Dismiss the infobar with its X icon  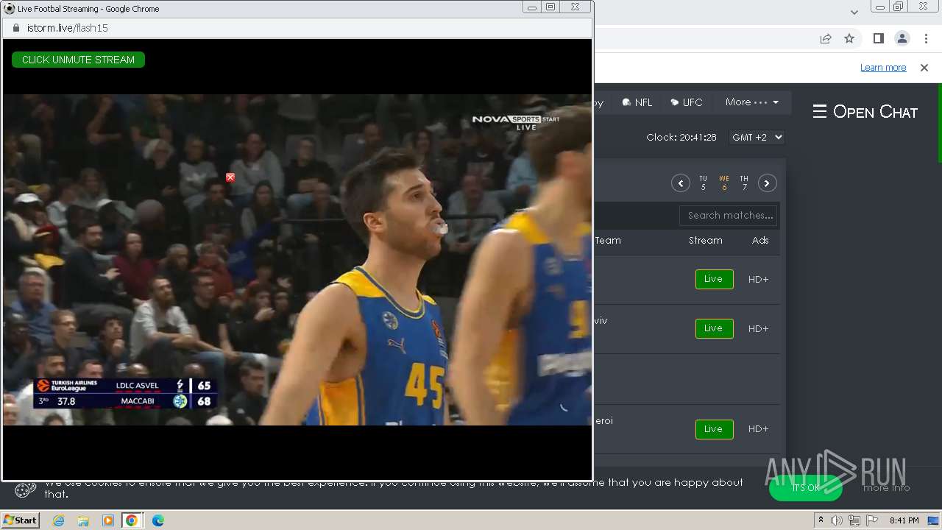924,68
